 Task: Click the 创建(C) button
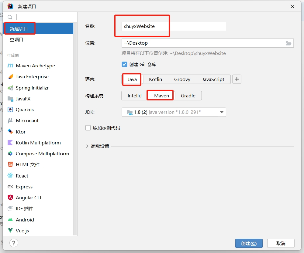[x=249, y=243]
